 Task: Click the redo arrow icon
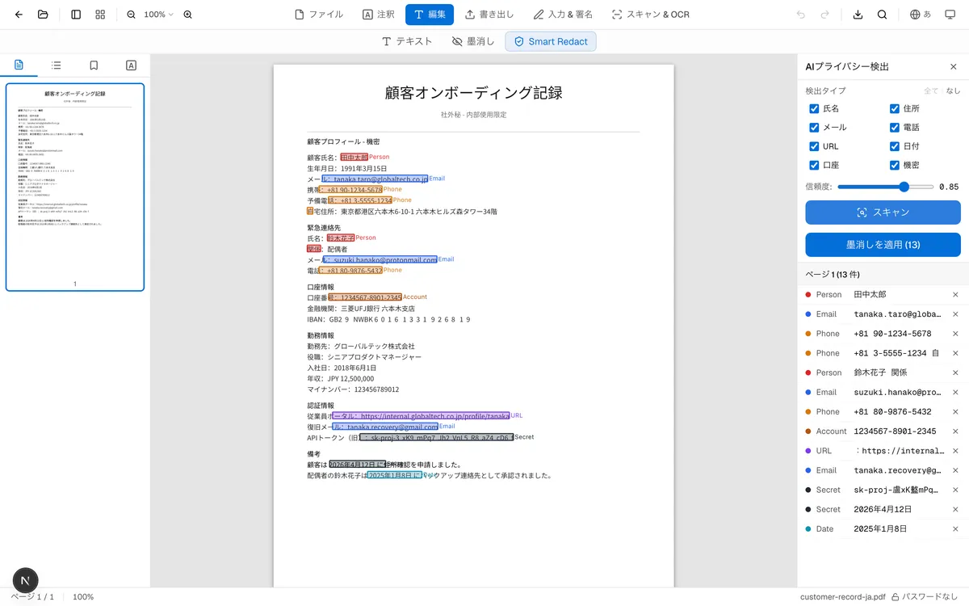(824, 15)
